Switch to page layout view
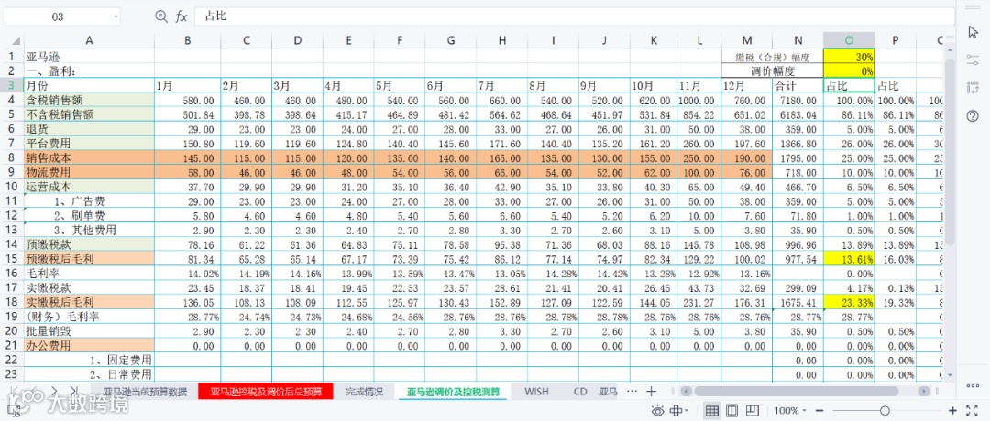 731,411
